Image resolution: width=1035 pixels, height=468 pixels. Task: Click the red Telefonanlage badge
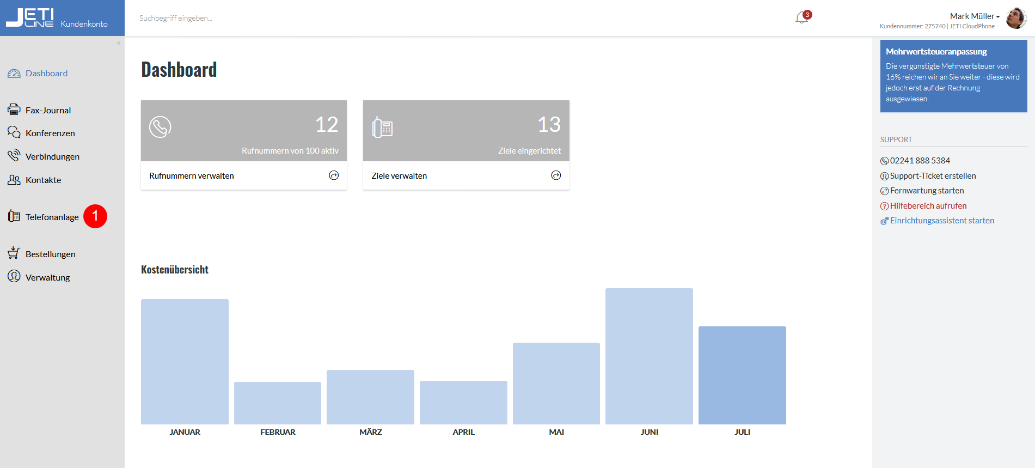coord(95,216)
